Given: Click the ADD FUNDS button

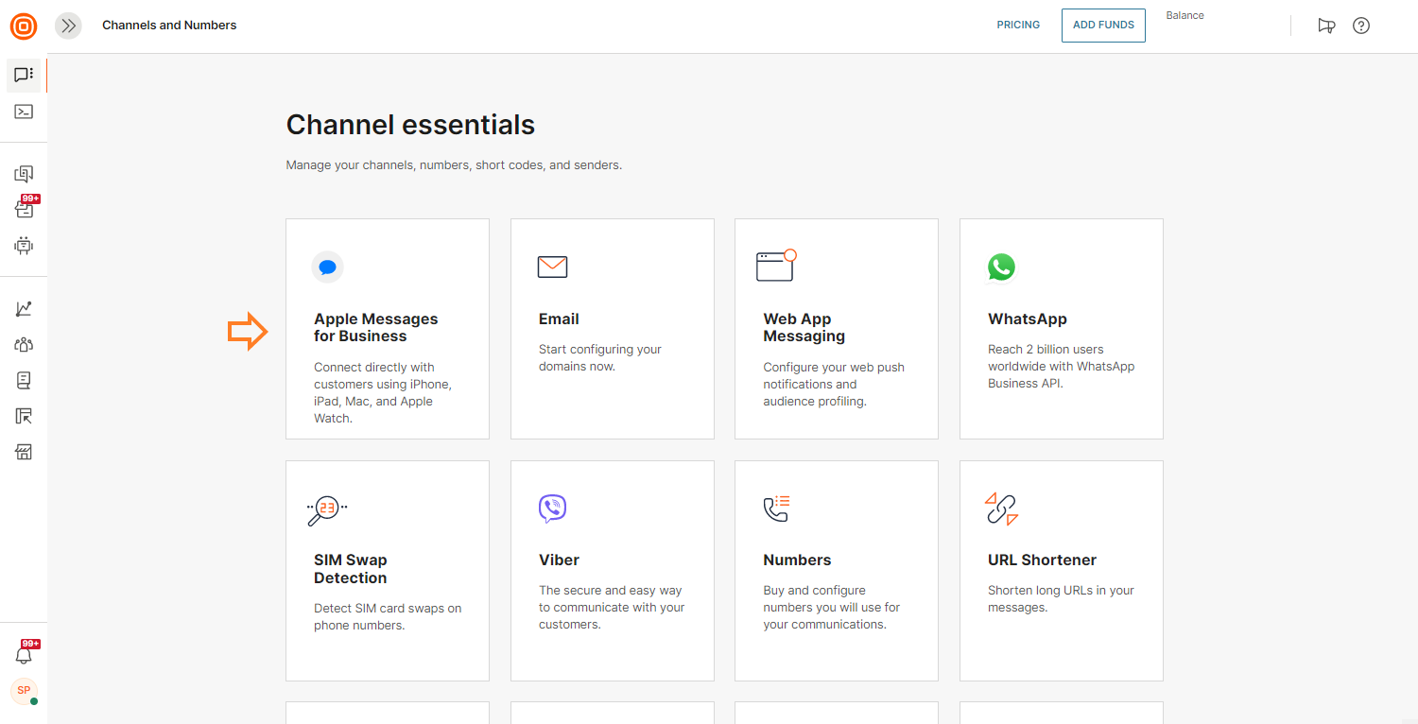Looking at the screenshot, I should click(1103, 26).
